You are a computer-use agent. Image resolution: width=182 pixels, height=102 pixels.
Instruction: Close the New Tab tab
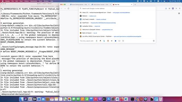click(131, 5)
